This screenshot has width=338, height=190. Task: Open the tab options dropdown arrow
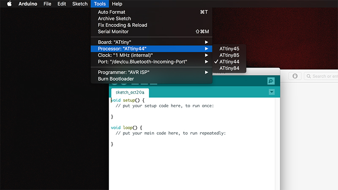(272, 92)
